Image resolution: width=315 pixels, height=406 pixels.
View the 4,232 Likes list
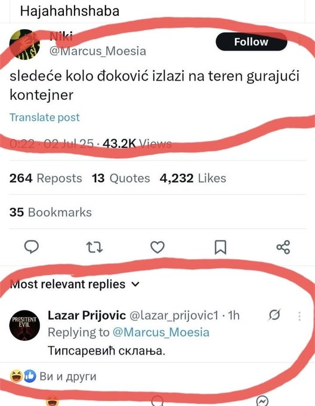193,179
